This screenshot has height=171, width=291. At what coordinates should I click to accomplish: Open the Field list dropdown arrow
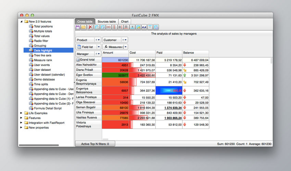tap(99, 47)
